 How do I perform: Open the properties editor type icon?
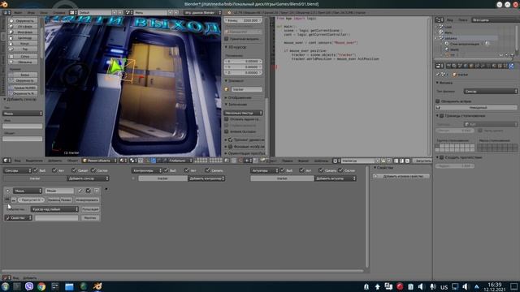(x=439, y=66)
